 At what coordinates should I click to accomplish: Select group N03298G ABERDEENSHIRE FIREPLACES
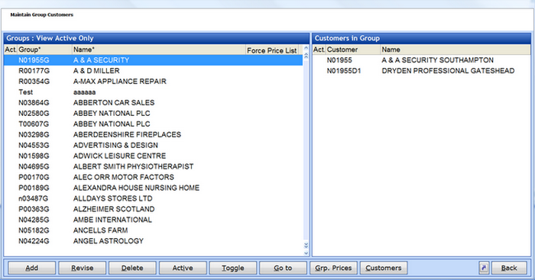click(x=153, y=134)
